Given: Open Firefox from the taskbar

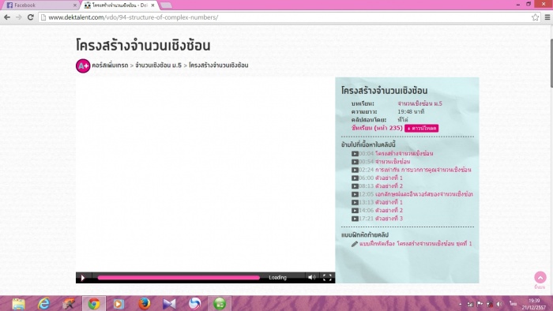Looking at the screenshot, I should (144, 304).
